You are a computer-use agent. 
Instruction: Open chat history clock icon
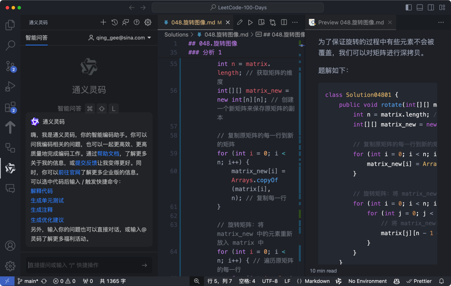click(x=114, y=23)
